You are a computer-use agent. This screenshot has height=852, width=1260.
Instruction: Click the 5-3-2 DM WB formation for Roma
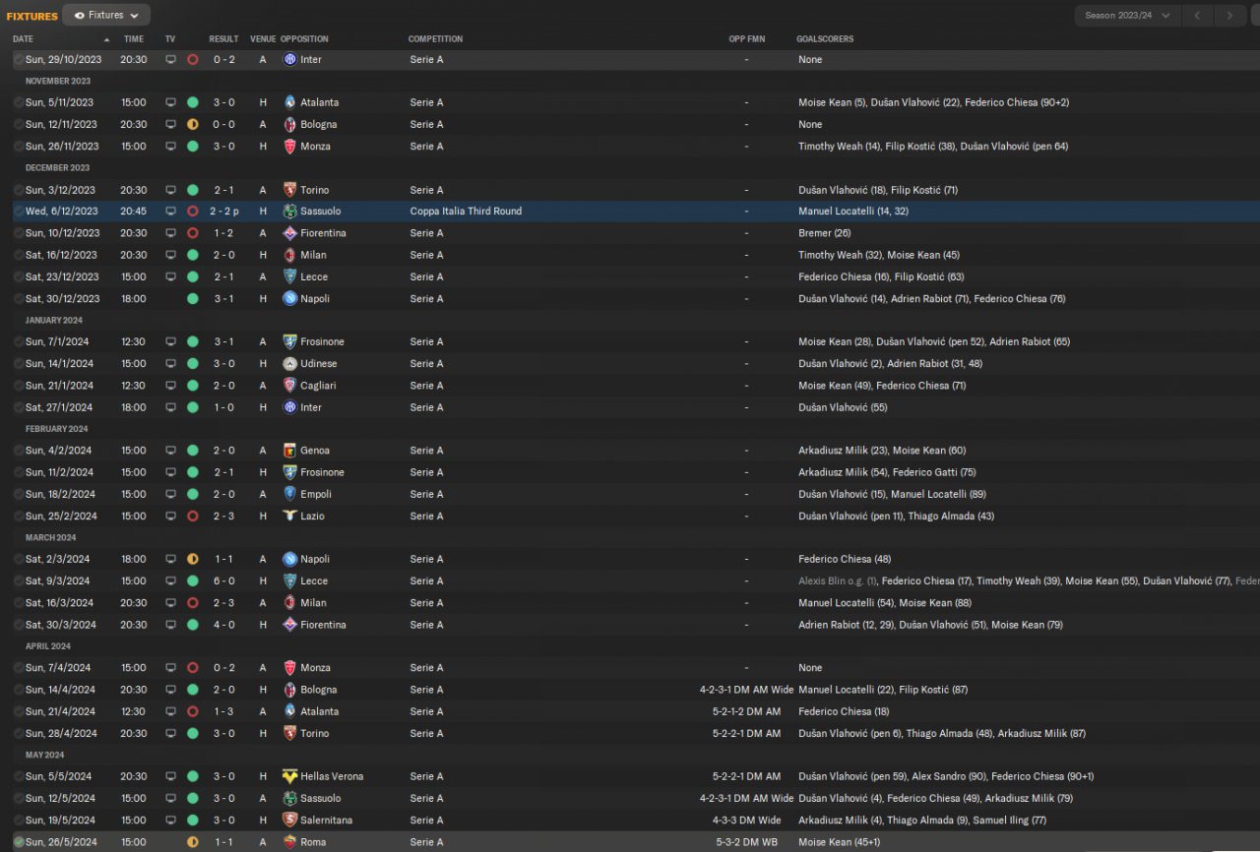tap(748, 842)
